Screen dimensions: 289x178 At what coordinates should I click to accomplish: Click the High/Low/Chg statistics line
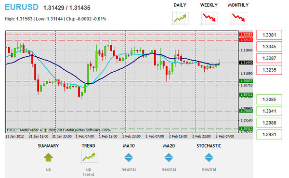(55, 19)
